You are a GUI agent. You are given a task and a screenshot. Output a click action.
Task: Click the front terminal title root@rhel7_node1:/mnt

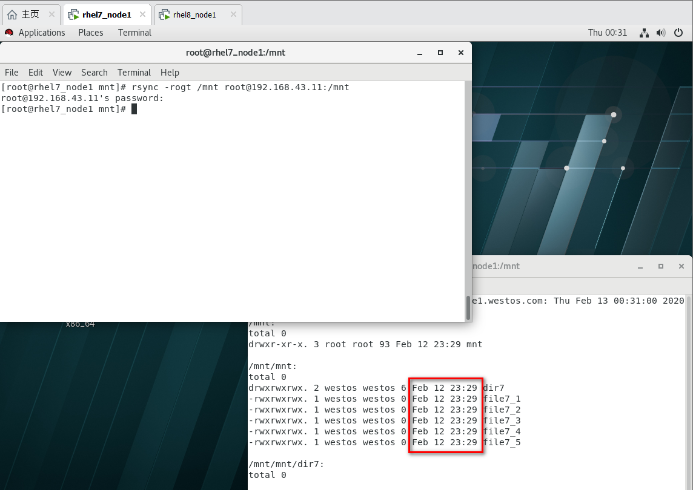(x=236, y=53)
